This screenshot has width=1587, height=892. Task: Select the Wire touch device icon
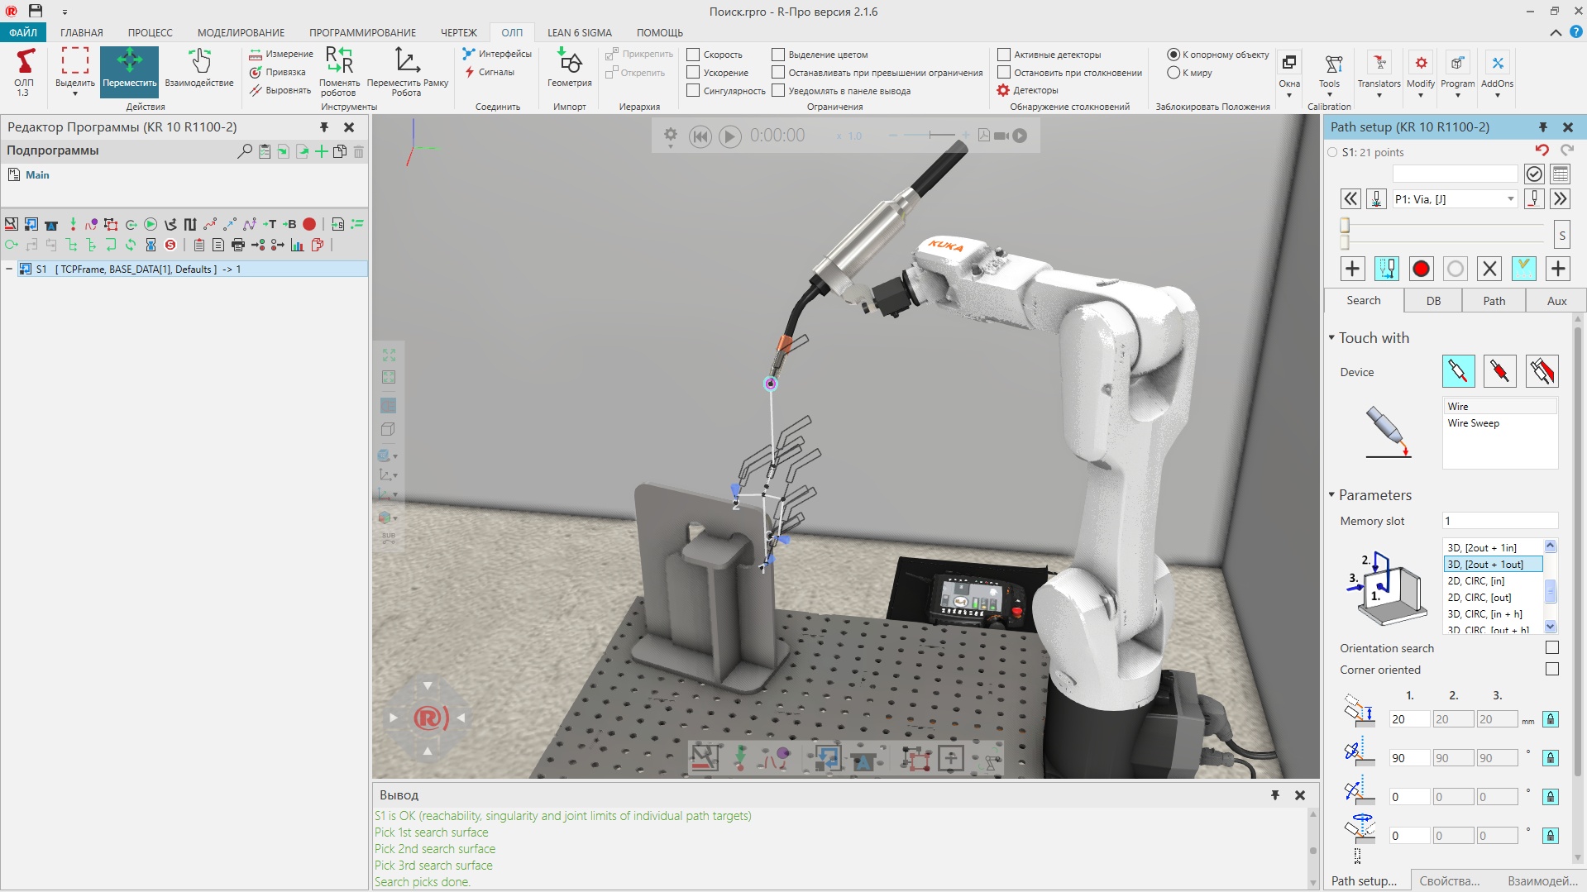1458,371
